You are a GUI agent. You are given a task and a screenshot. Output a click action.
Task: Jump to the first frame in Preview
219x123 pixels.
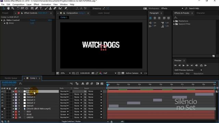175,65
